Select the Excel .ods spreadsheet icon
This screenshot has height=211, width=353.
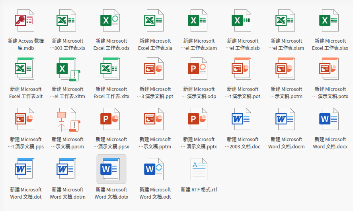[110, 20]
